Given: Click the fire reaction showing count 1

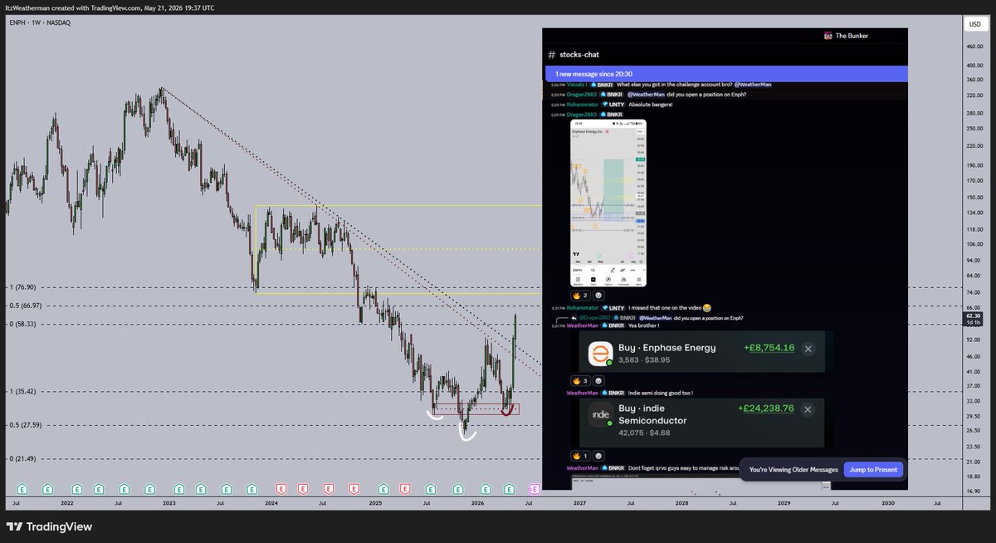Looking at the screenshot, I should (580, 455).
